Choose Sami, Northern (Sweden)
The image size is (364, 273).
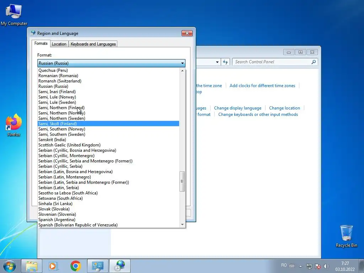point(108,118)
